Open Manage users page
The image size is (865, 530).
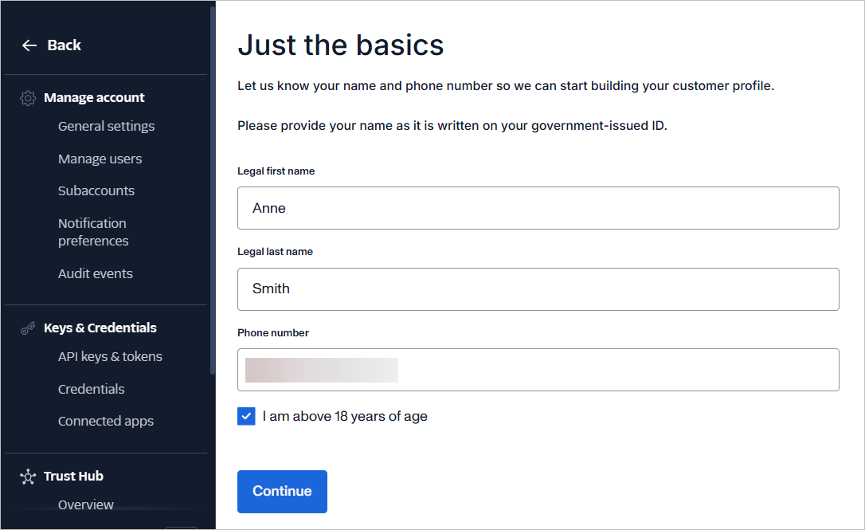click(100, 159)
